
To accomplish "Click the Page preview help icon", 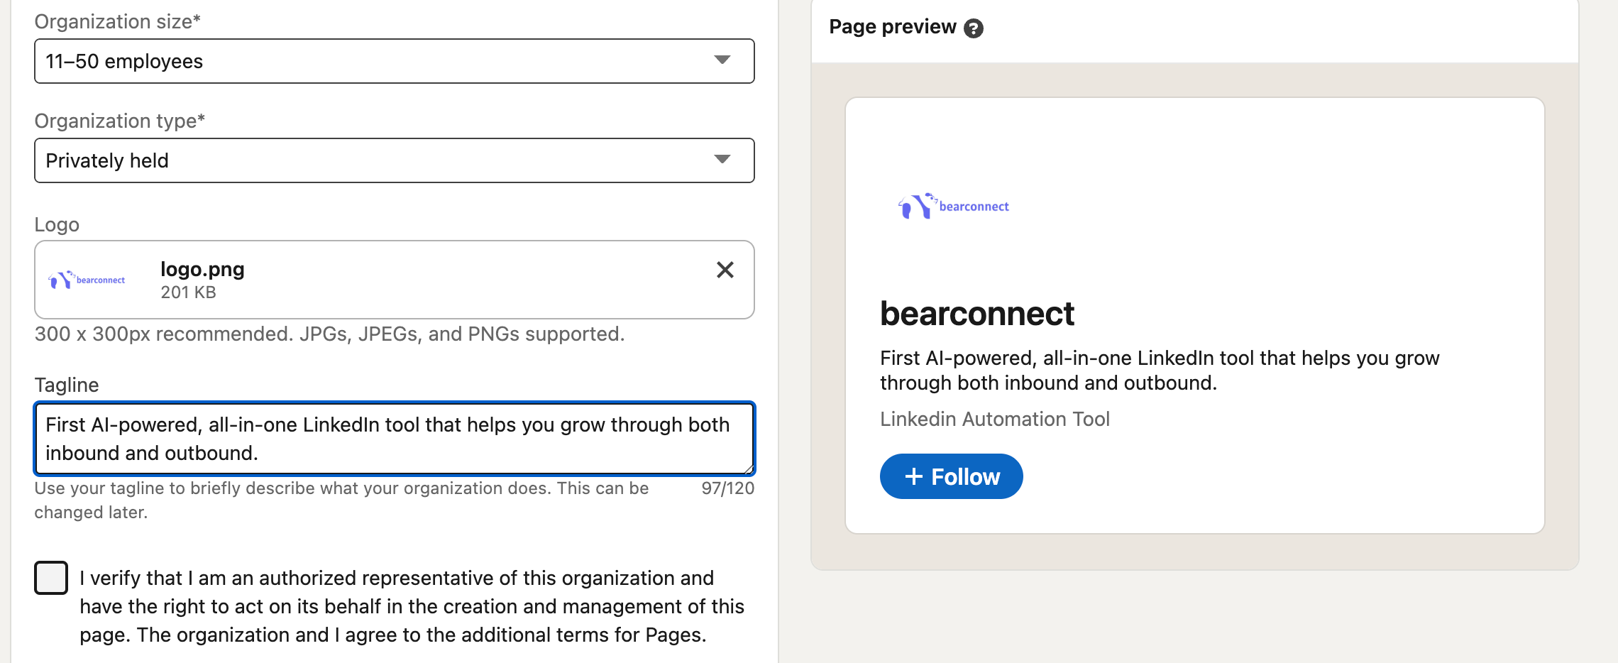I will [x=974, y=28].
